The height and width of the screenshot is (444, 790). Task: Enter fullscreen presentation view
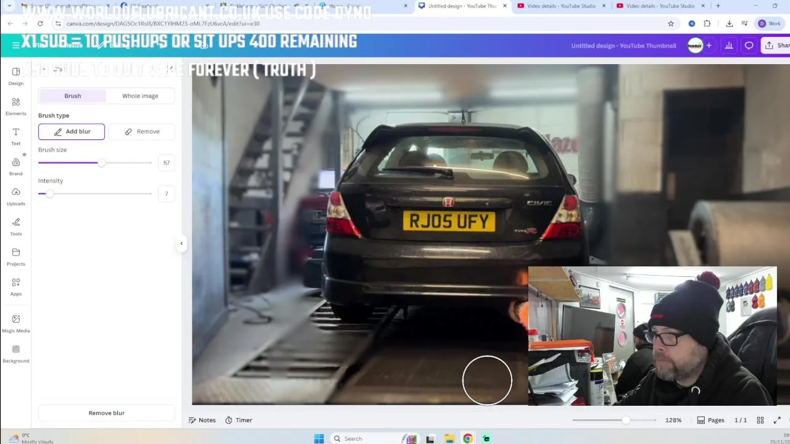pyautogui.click(x=777, y=420)
